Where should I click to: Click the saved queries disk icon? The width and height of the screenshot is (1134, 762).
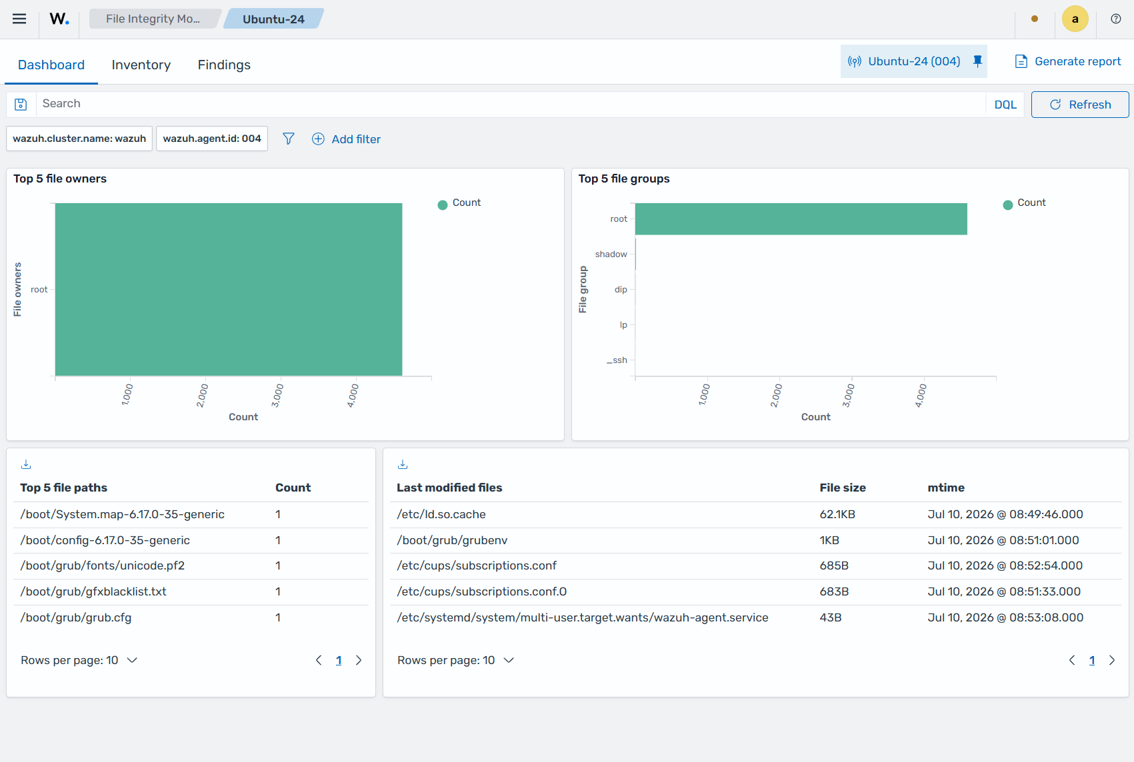tap(21, 104)
